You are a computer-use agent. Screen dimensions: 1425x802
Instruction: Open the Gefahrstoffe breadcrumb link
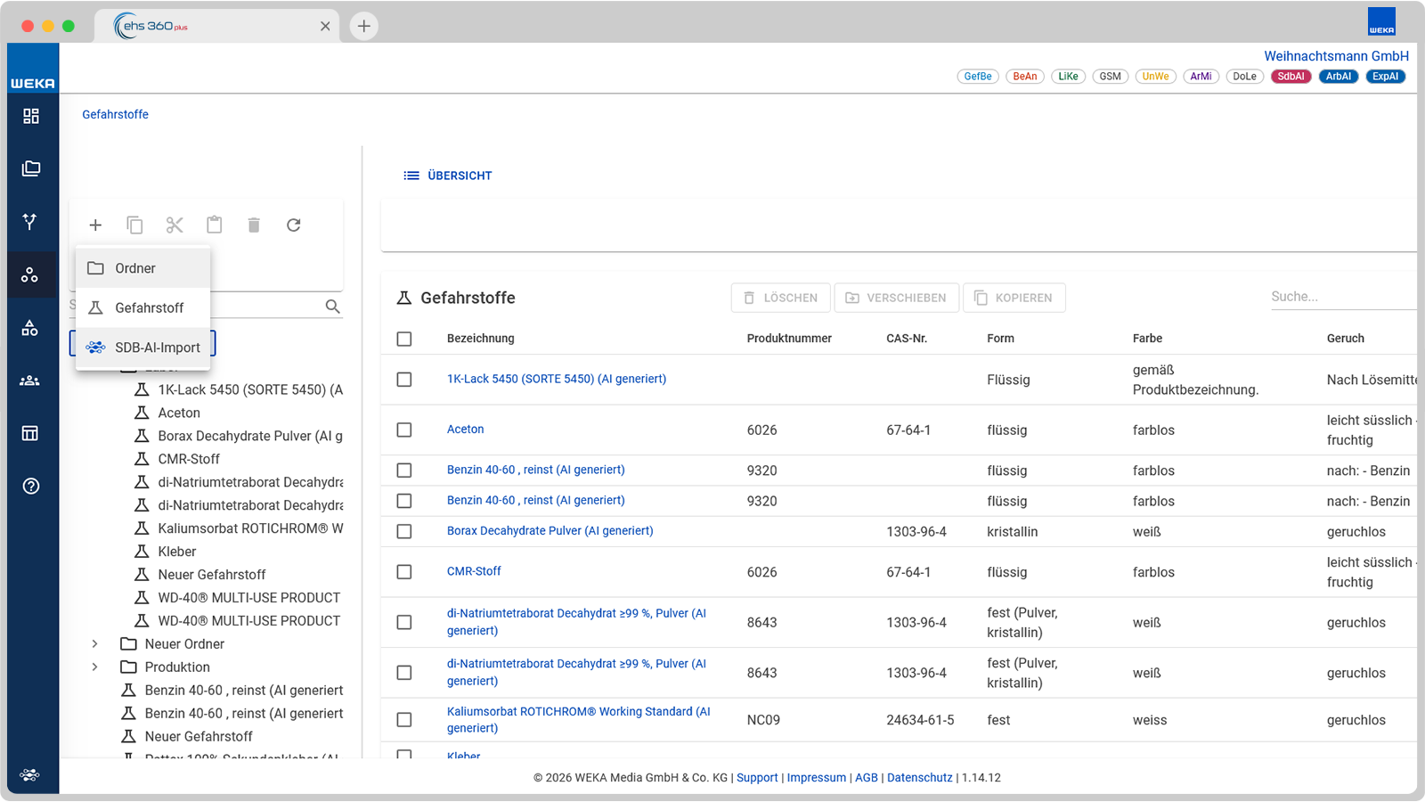coord(116,114)
